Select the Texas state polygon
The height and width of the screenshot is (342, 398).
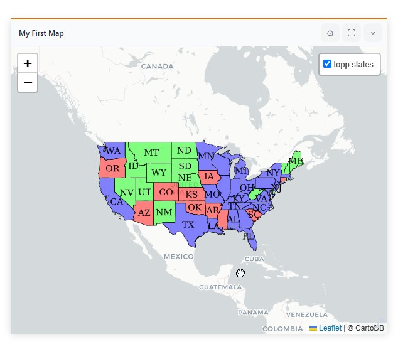[188, 223]
